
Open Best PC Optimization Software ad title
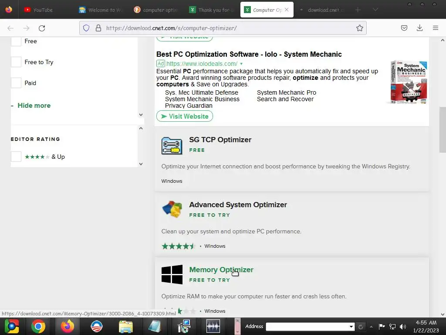point(249,54)
